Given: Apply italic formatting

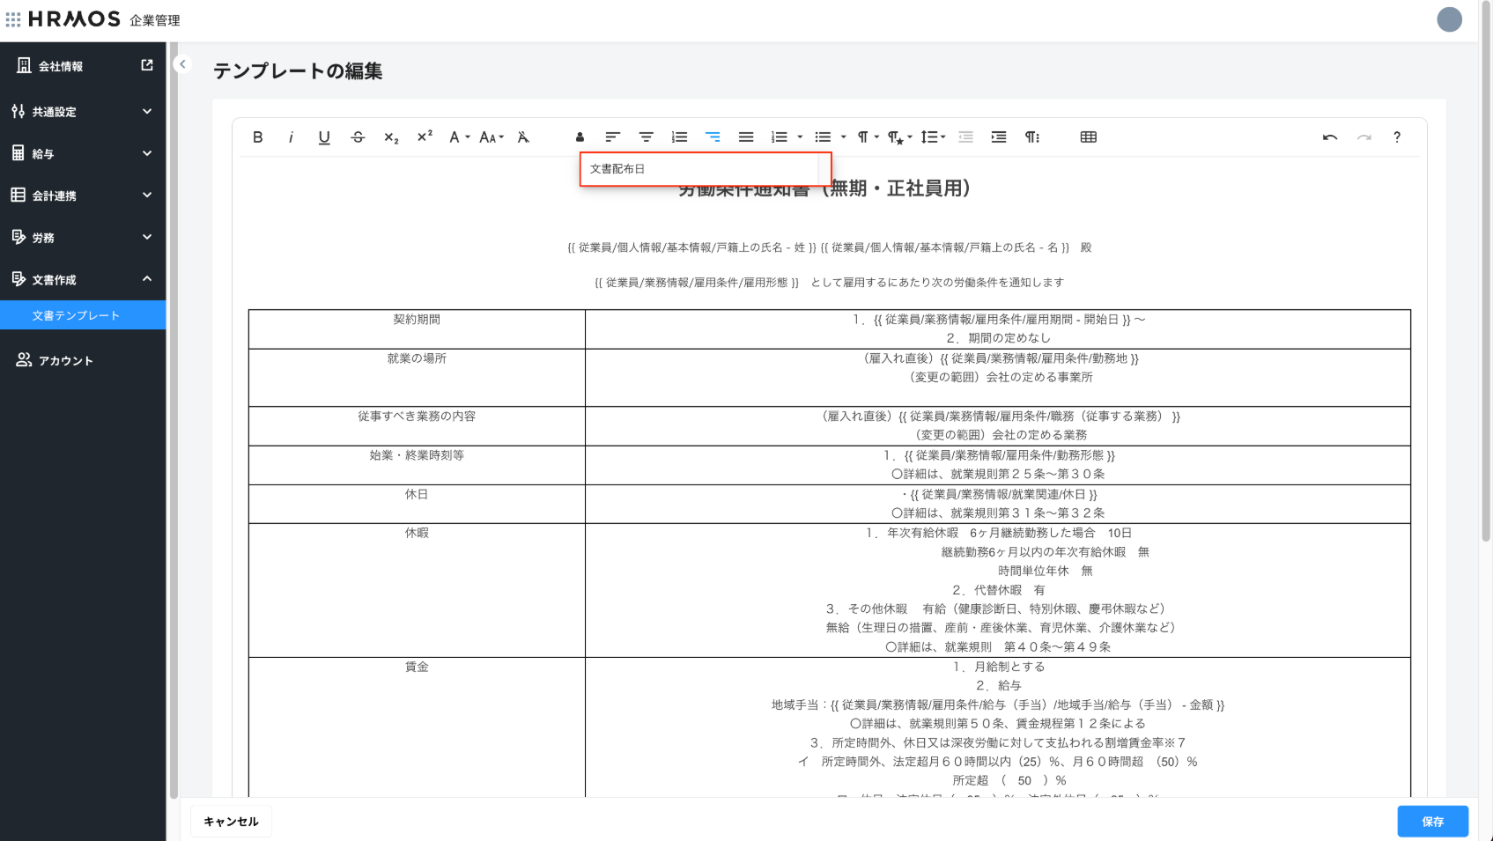Looking at the screenshot, I should [291, 137].
